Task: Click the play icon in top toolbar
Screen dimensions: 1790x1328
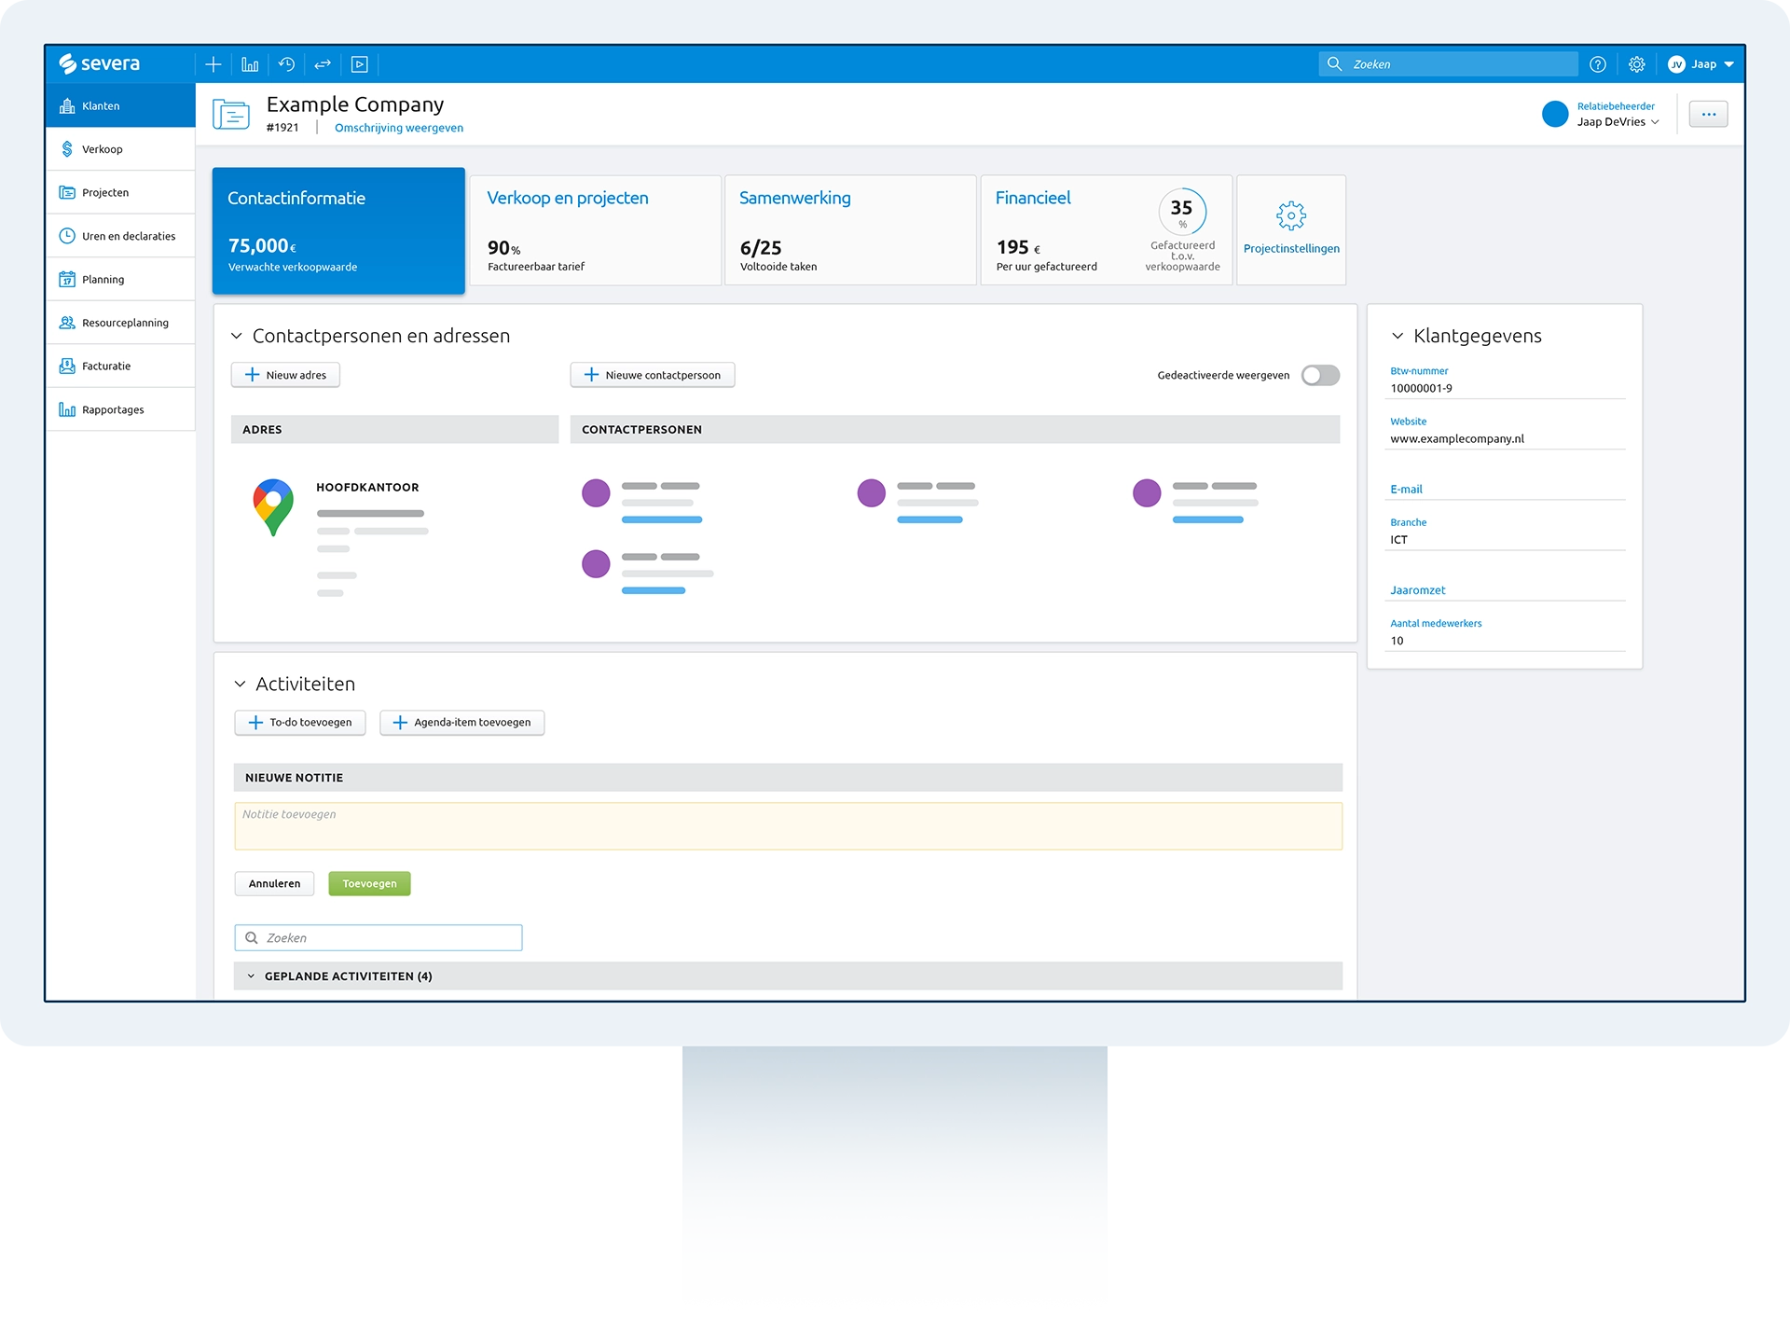Action: tap(360, 64)
